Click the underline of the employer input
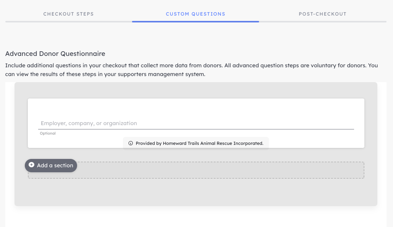Screen dimensions: 393x227 (x=196, y=129)
